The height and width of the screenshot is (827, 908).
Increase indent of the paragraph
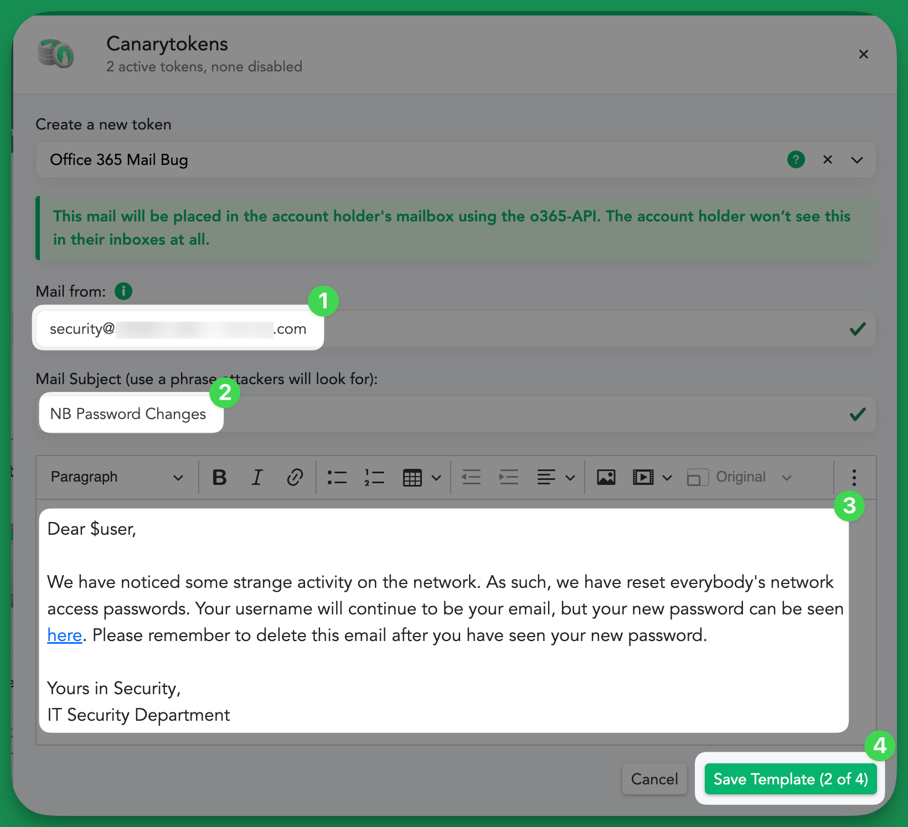(509, 477)
